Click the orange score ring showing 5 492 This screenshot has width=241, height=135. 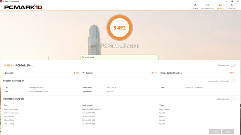[x=119, y=28]
